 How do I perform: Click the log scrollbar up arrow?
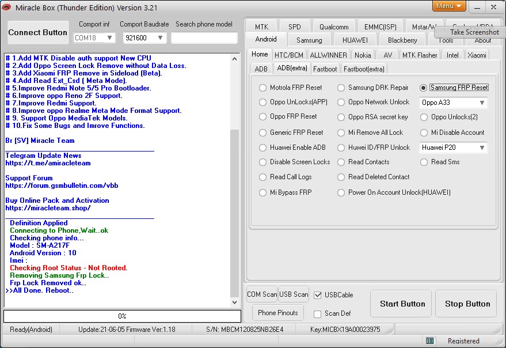pyautogui.click(x=235, y=59)
